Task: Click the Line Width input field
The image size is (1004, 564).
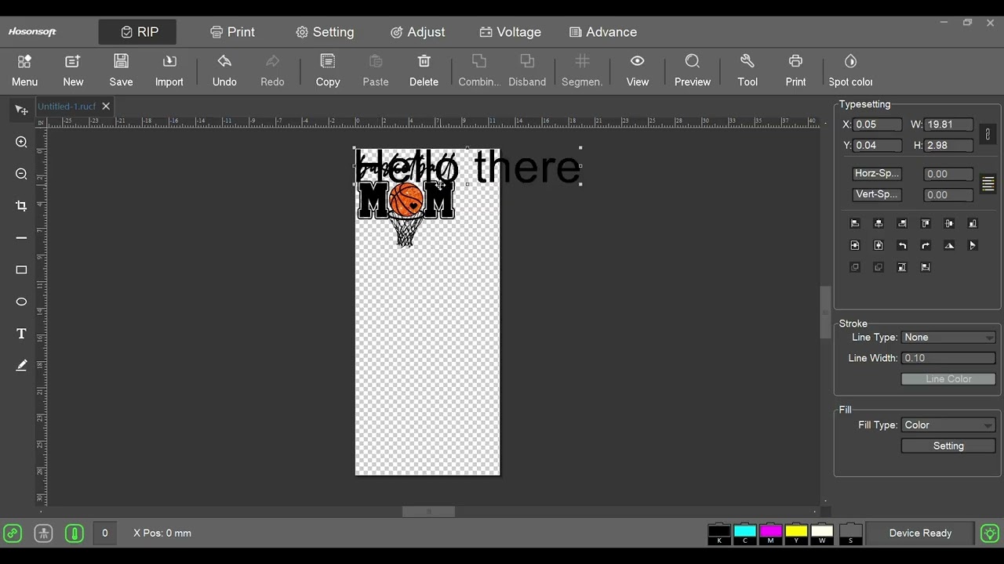Action: (948, 358)
